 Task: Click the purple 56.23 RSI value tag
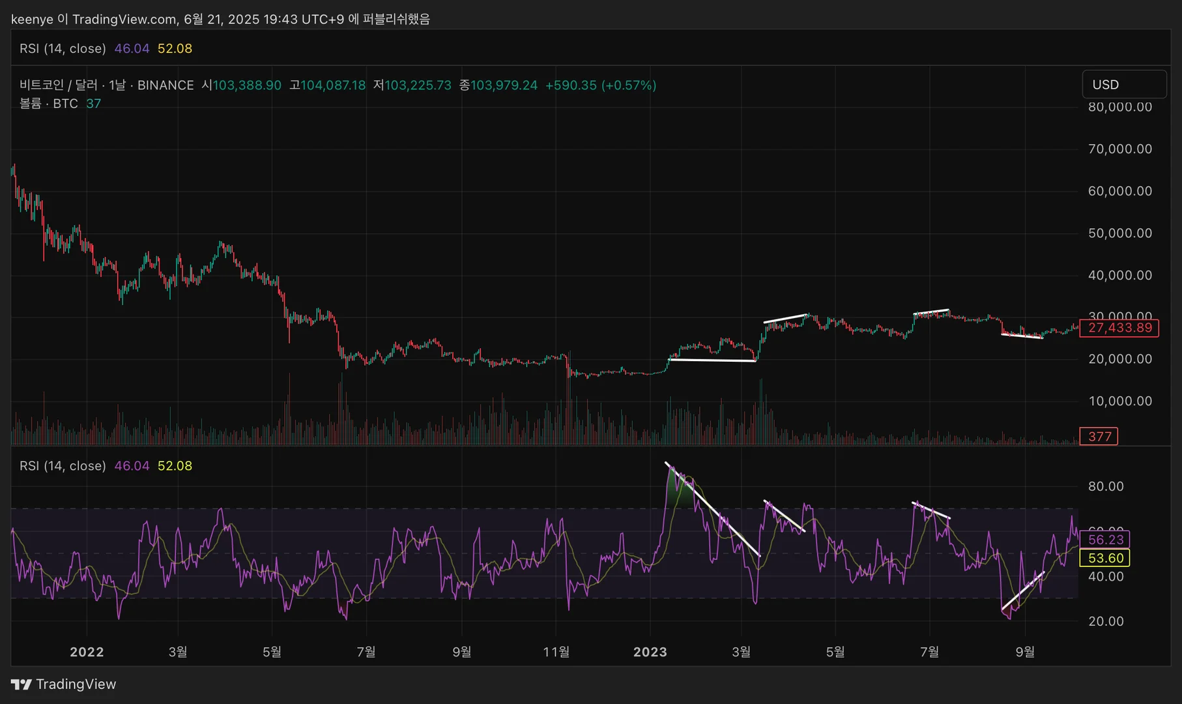click(1105, 540)
